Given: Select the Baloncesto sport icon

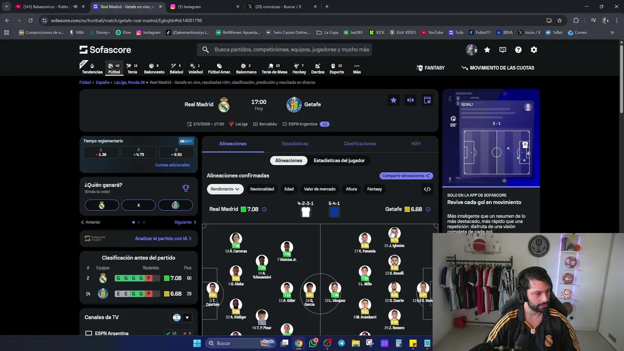Looking at the screenshot, I should pos(154,68).
